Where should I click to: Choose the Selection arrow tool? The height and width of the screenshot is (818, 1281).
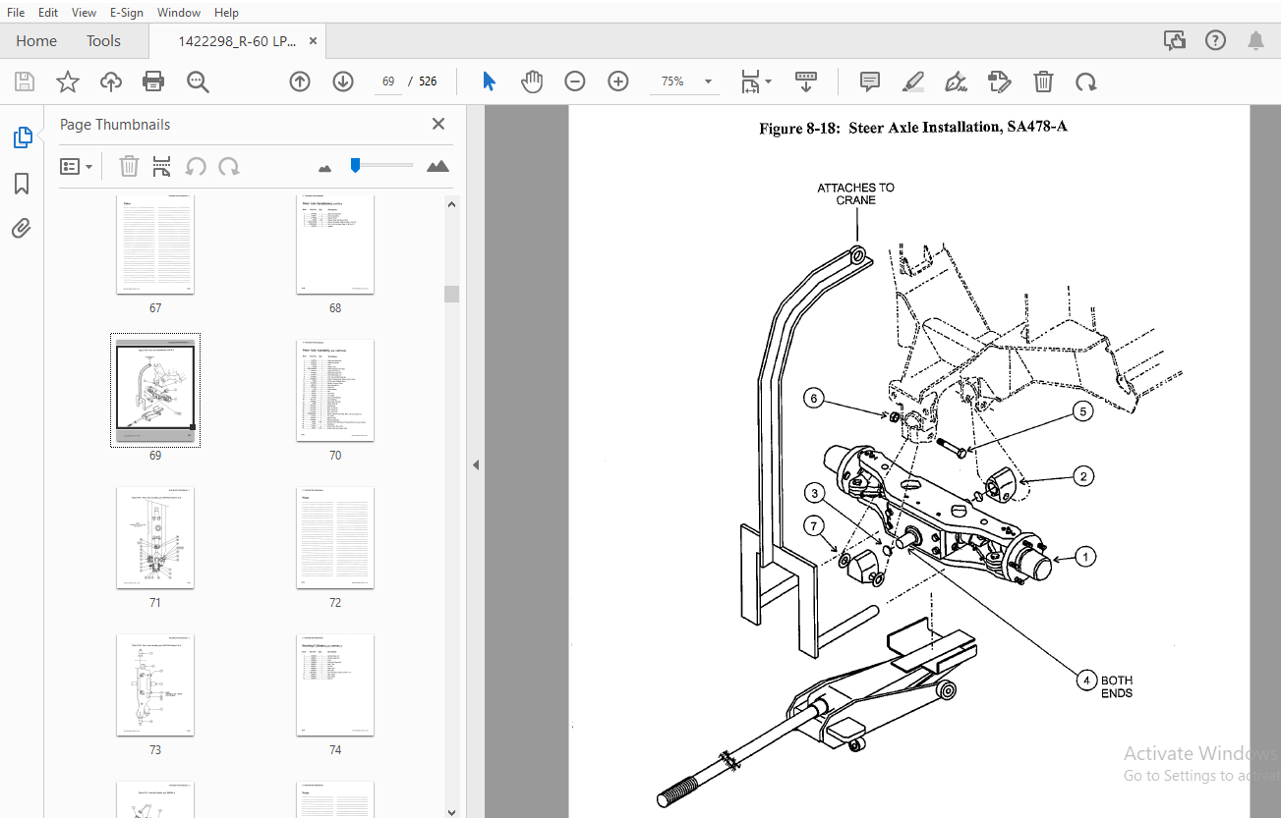[489, 82]
